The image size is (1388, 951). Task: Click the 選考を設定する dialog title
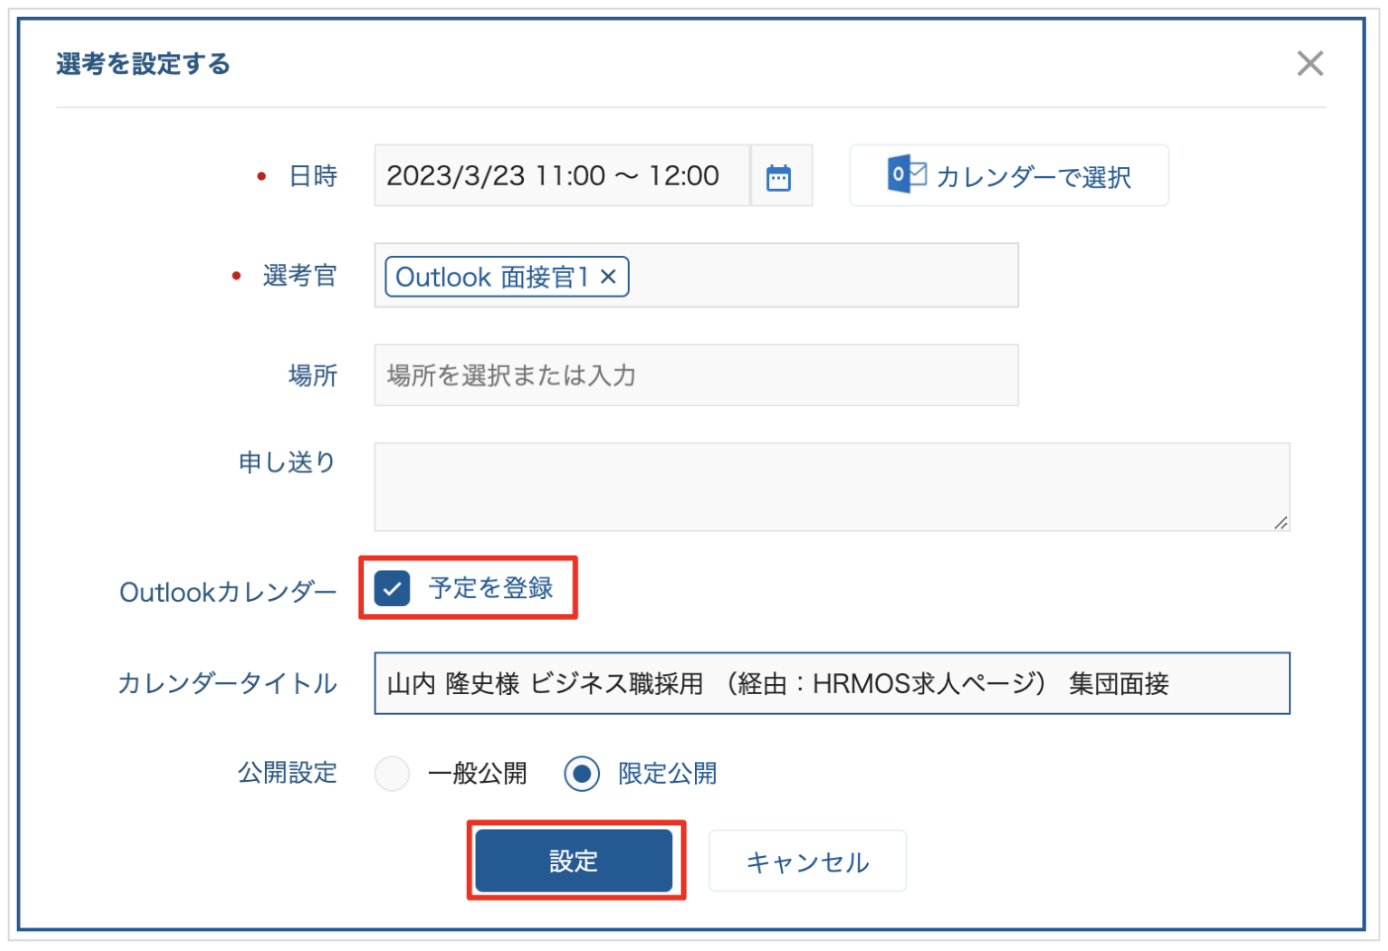coord(143,64)
